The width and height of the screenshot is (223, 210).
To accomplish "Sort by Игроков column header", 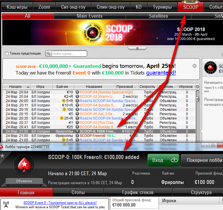I will (x=187, y=87).
